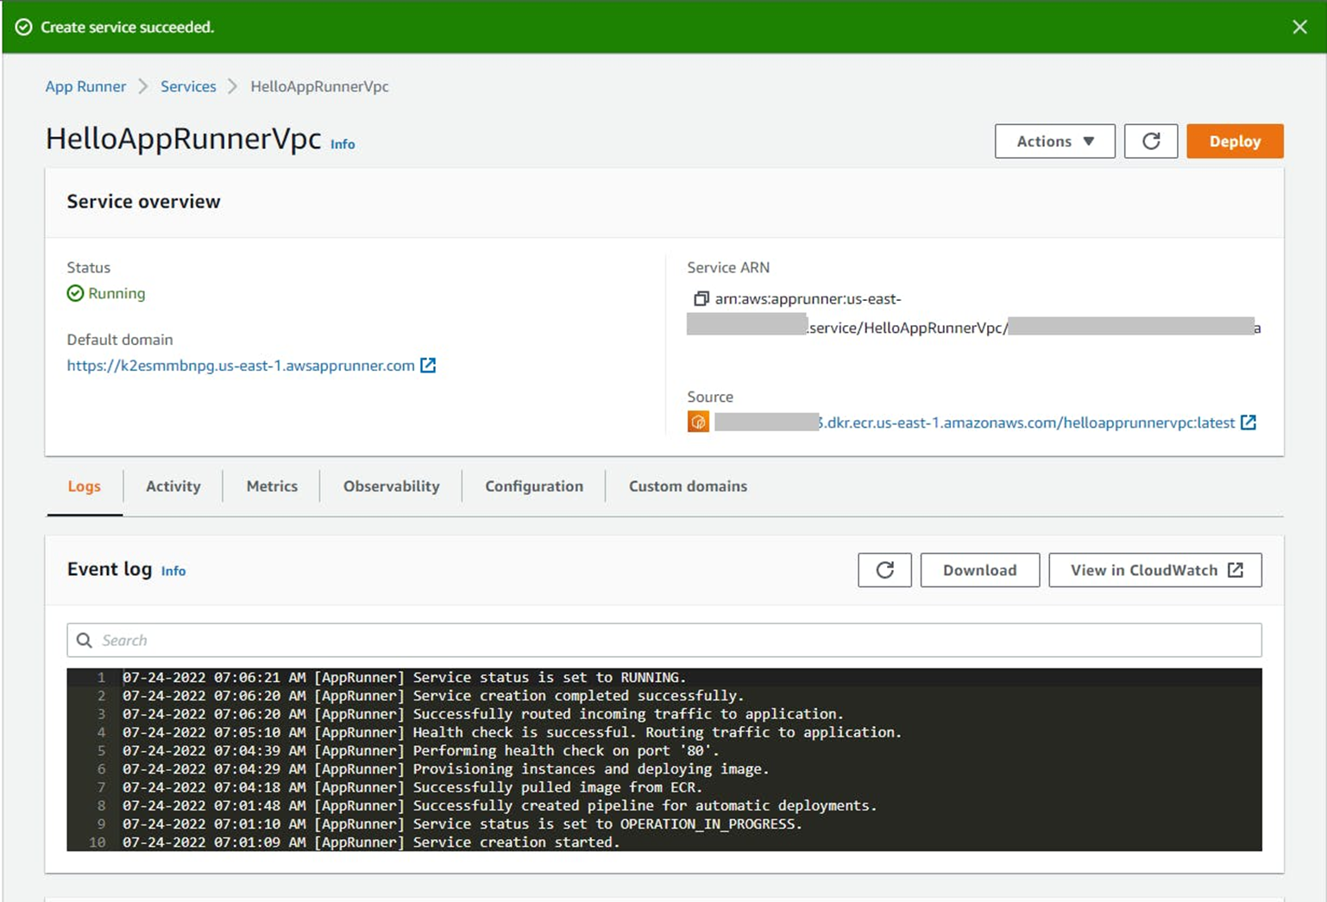1327x902 pixels.
Task: Click external link icon beside default domain
Action: coord(428,366)
